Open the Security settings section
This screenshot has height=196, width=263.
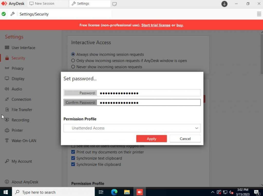(18, 58)
